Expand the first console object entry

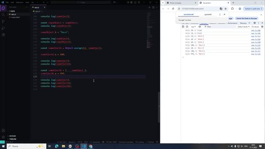coord(186,30)
